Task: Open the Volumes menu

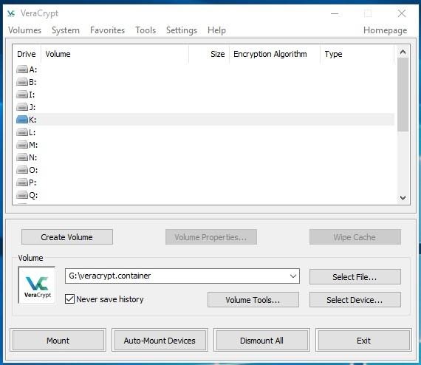Action: click(x=24, y=30)
